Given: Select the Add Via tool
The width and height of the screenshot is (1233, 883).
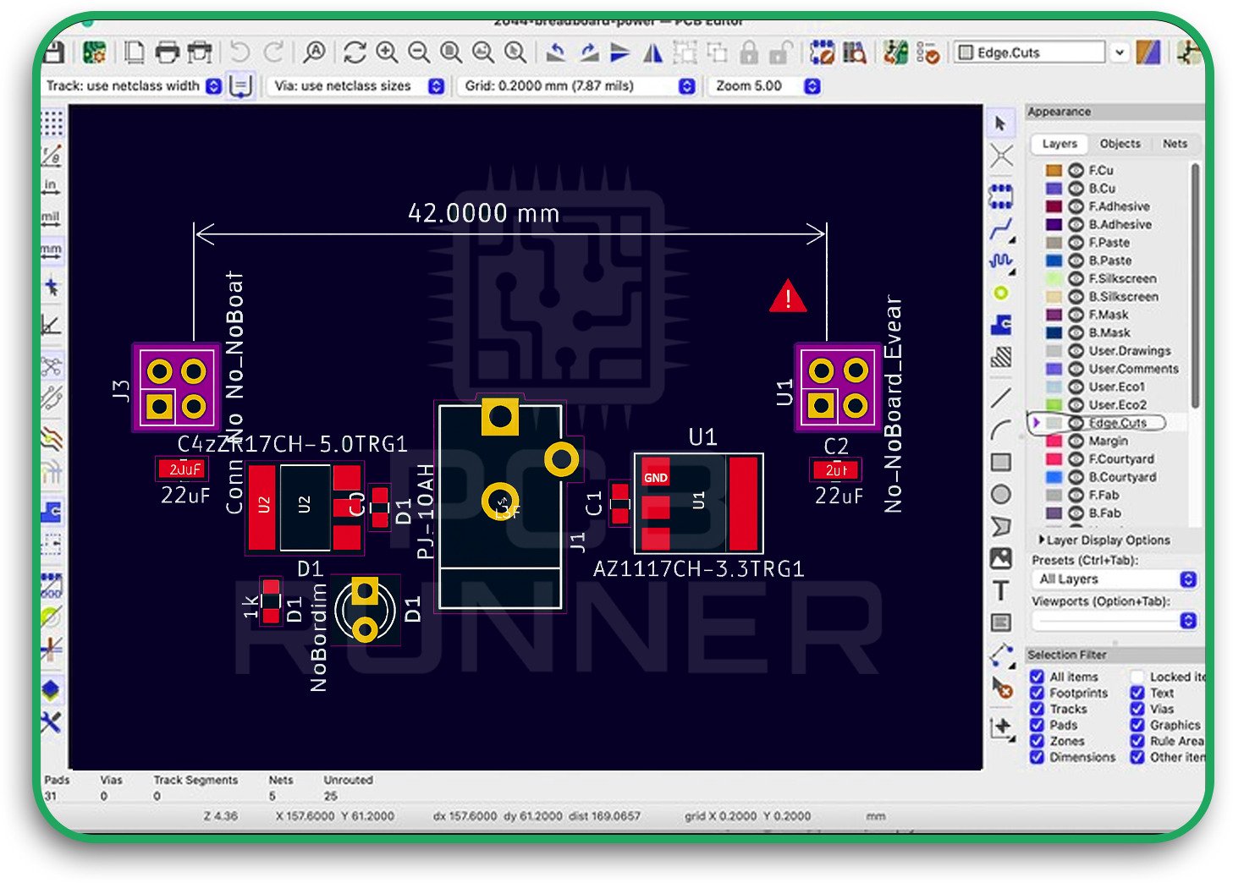Looking at the screenshot, I should pyautogui.click(x=1001, y=293).
